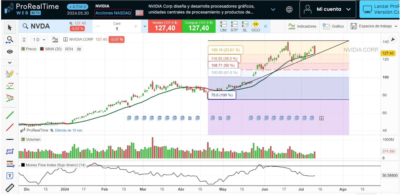Select the green trend line tool
This screenshot has height=196, width=400.
pyautogui.click(x=10, y=115)
